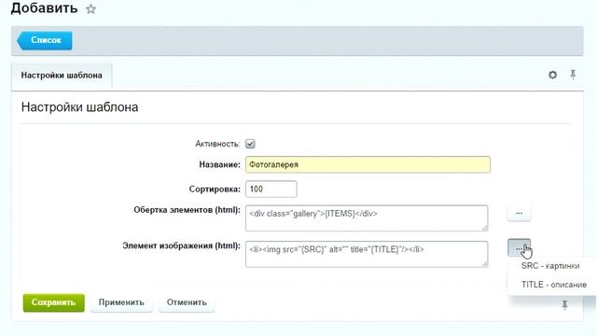The width and height of the screenshot is (597, 336).
Task: Click the Применить button
Action: pyautogui.click(x=121, y=302)
